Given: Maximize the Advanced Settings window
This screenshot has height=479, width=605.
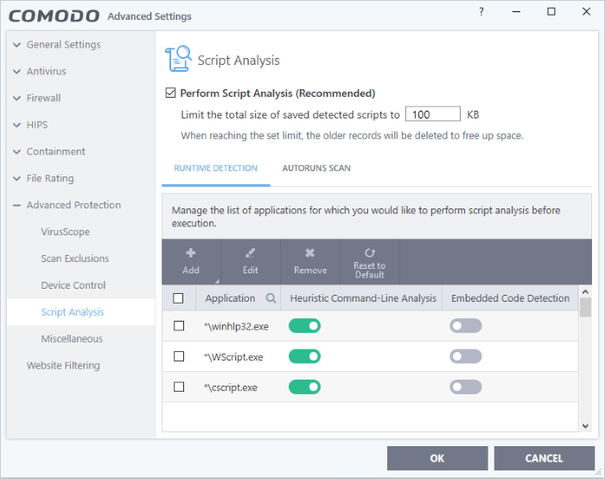Looking at the screenshot, I should [551, 11].
